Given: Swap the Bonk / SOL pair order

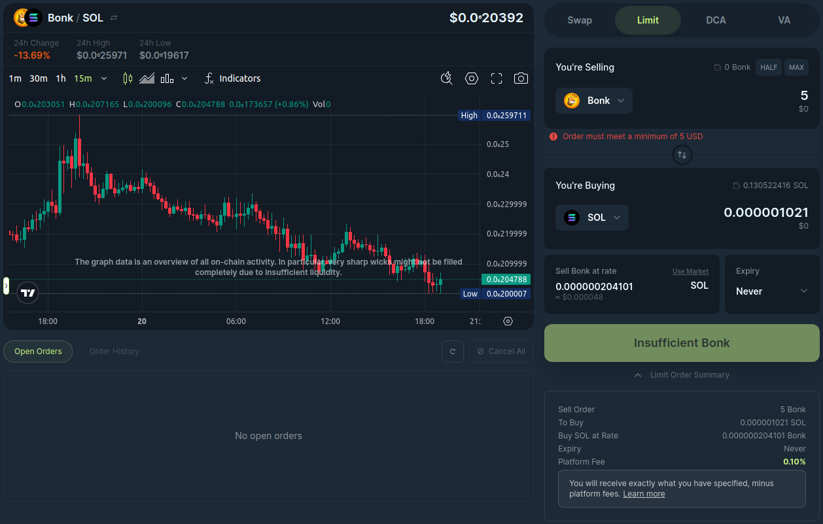Looking at the screenshot, I should [x=114, y=18].
